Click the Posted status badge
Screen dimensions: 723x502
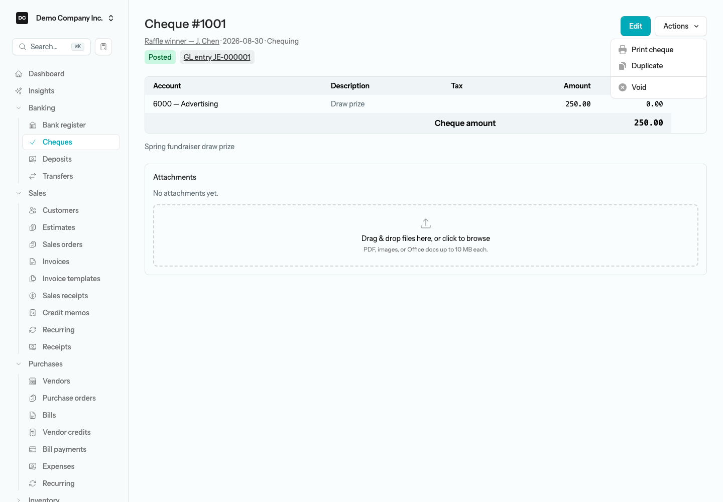(160, 57)
